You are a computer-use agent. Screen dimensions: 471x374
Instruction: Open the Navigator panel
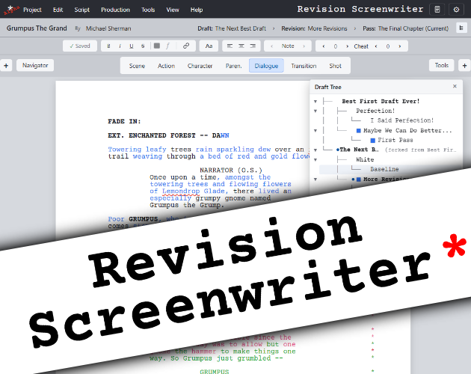tap(35, 65)
